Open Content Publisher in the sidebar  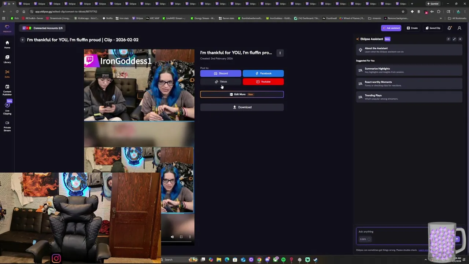(7, 90)
